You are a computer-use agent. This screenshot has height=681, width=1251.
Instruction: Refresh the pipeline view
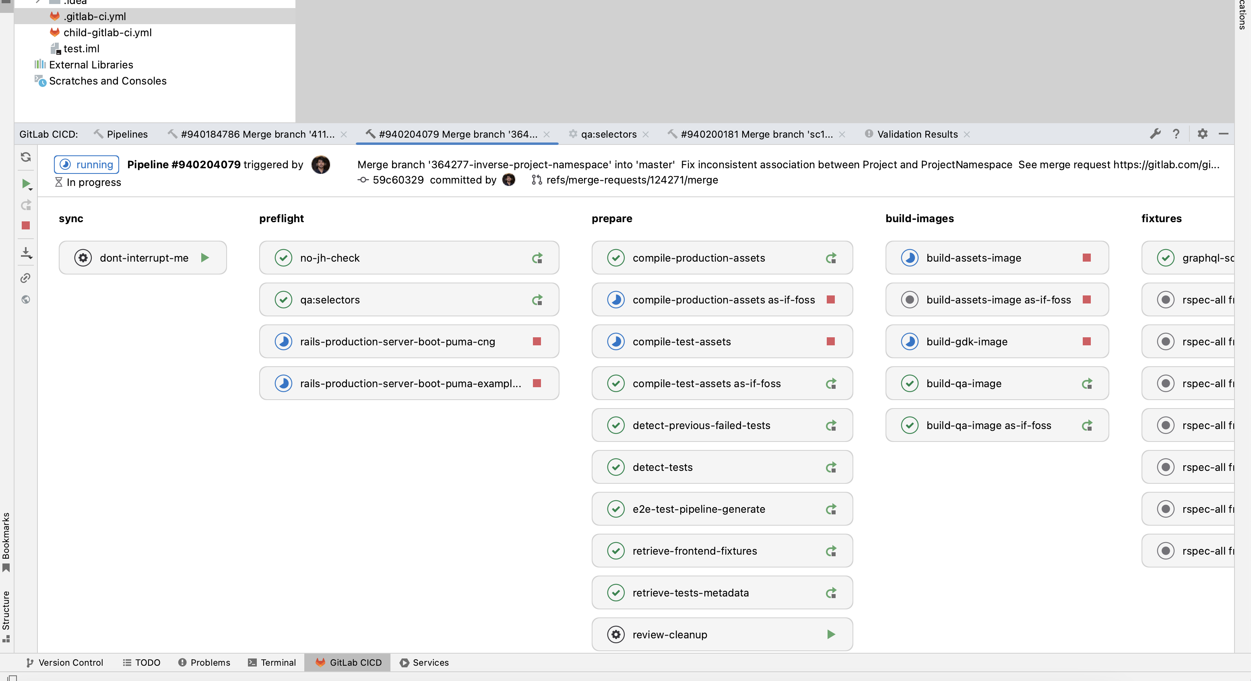click(26, 157)
